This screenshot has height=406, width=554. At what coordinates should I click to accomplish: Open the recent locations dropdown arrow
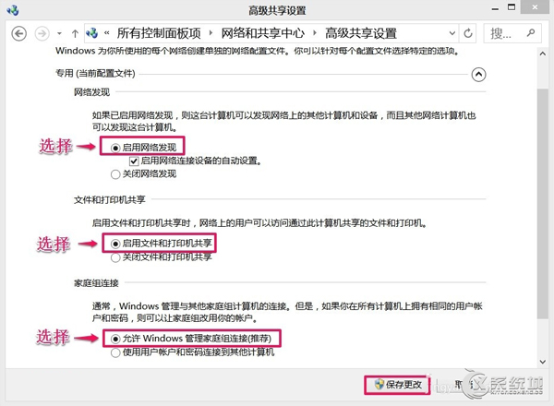[59, 34]
